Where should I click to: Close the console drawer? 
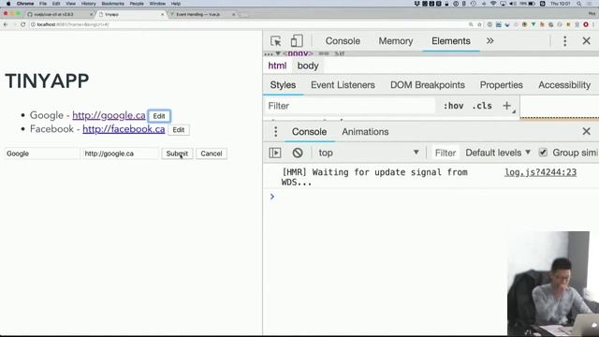click(586, 131)
